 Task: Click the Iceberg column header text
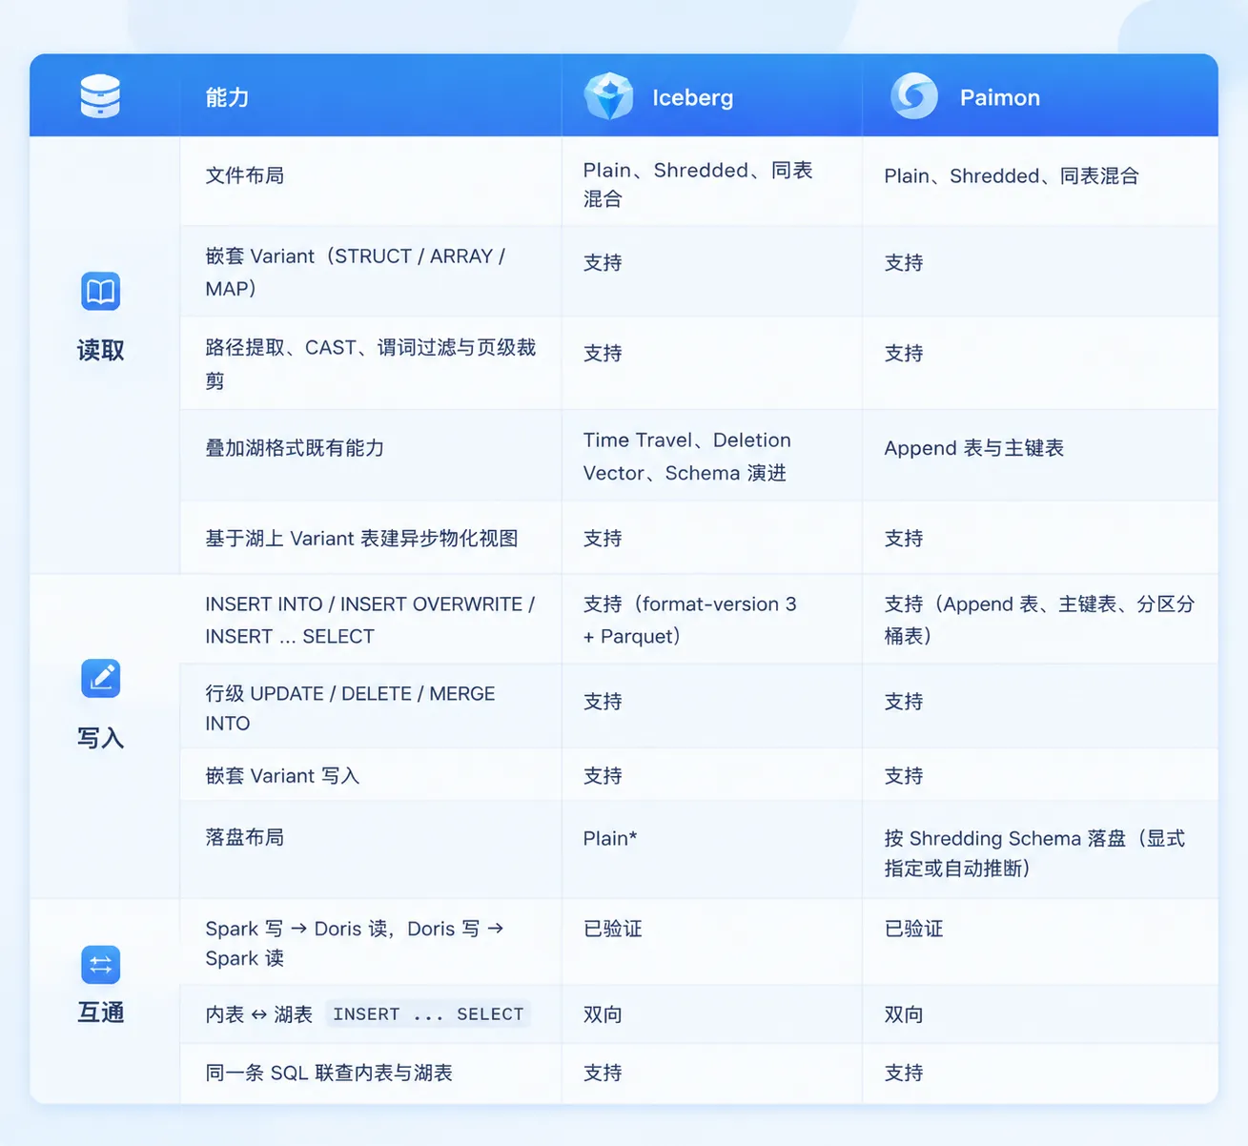(x=693, y=97)
